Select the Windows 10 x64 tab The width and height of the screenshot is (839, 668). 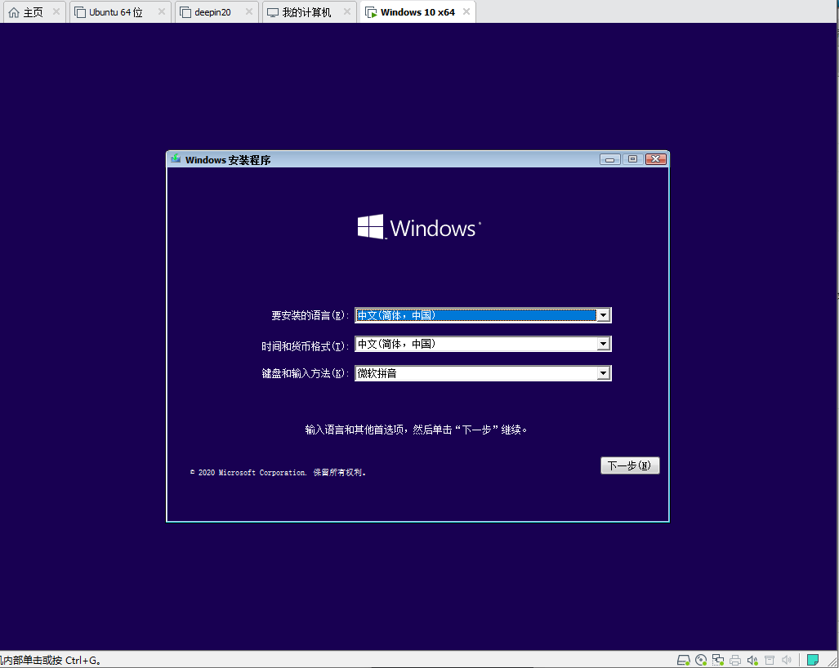tap(417, 12)
